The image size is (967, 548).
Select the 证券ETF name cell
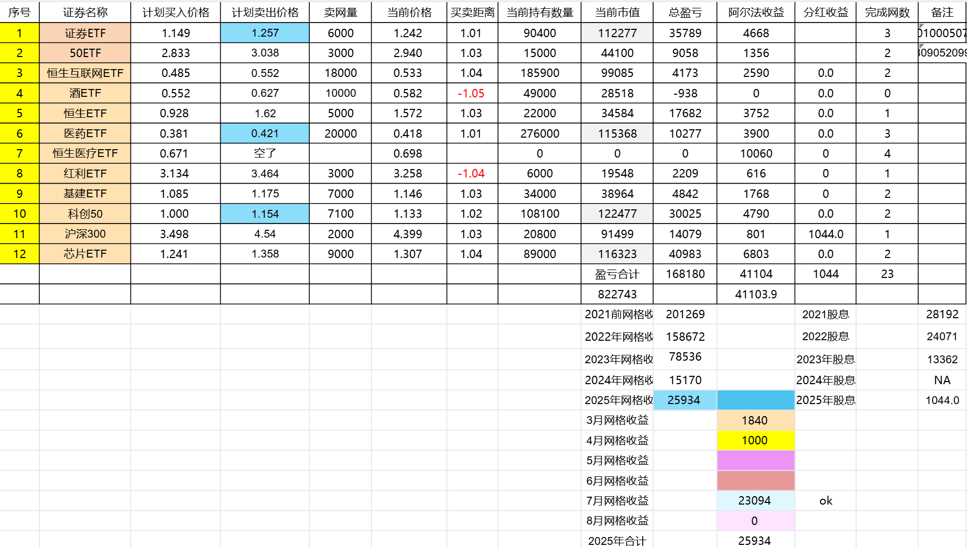point(85,33)
